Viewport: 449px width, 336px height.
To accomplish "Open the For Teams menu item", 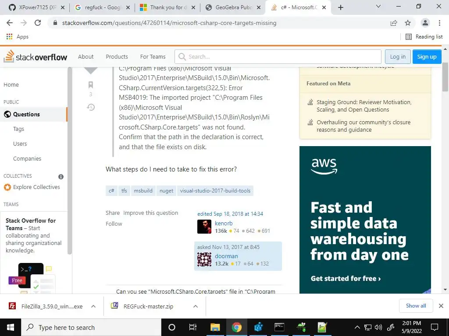I will (x=153, y=56).
